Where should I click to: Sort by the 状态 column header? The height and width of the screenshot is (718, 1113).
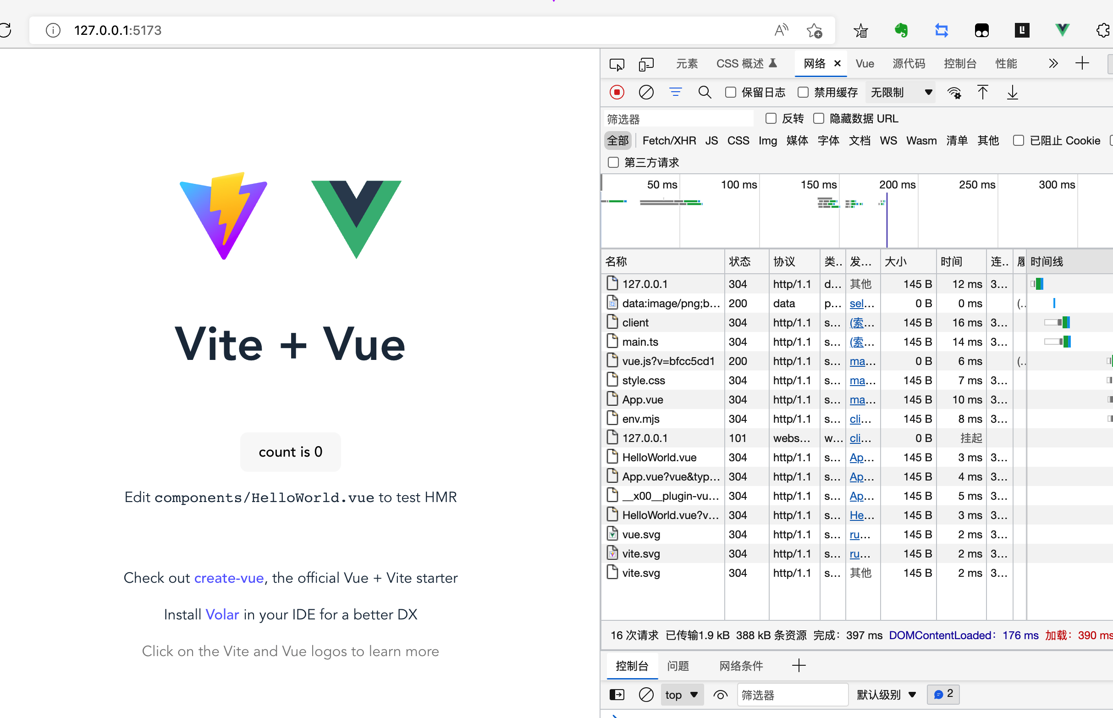pos(746,261)
